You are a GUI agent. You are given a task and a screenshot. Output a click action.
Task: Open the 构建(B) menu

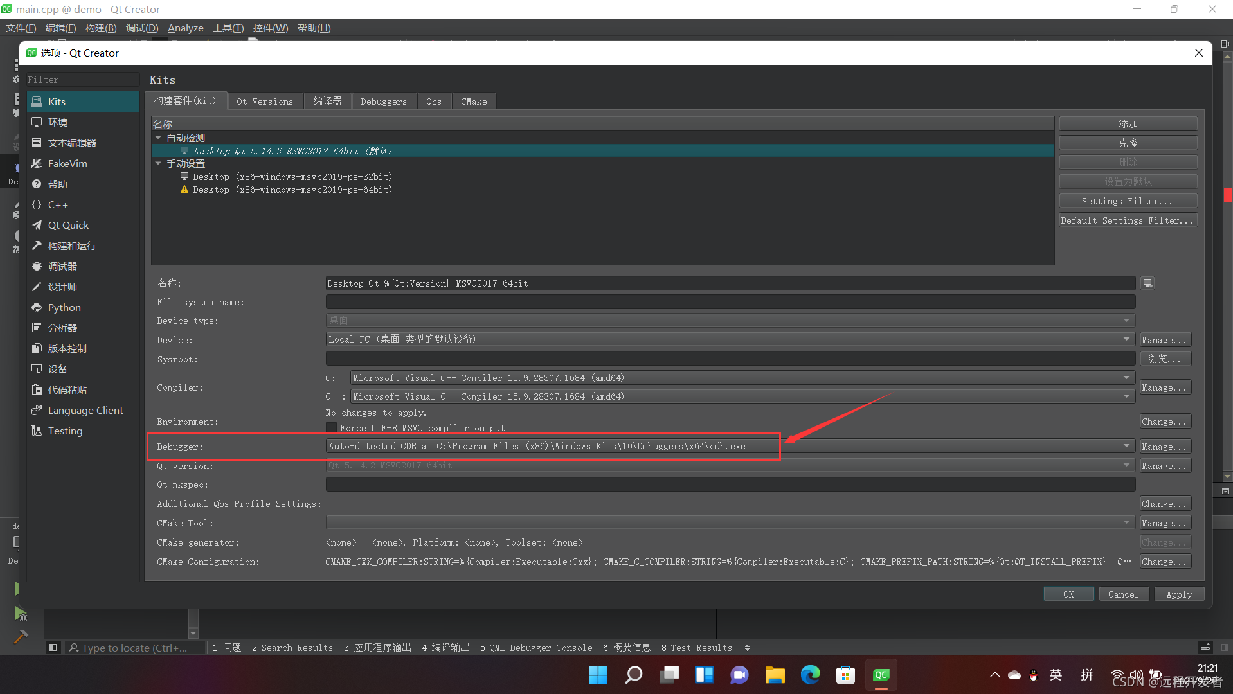[x=101, y=28]
